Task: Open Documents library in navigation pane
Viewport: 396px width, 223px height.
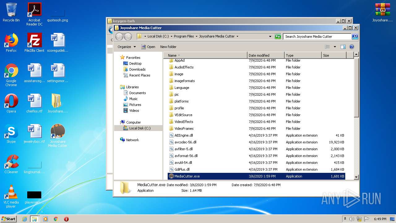Action: coord(137,93)
